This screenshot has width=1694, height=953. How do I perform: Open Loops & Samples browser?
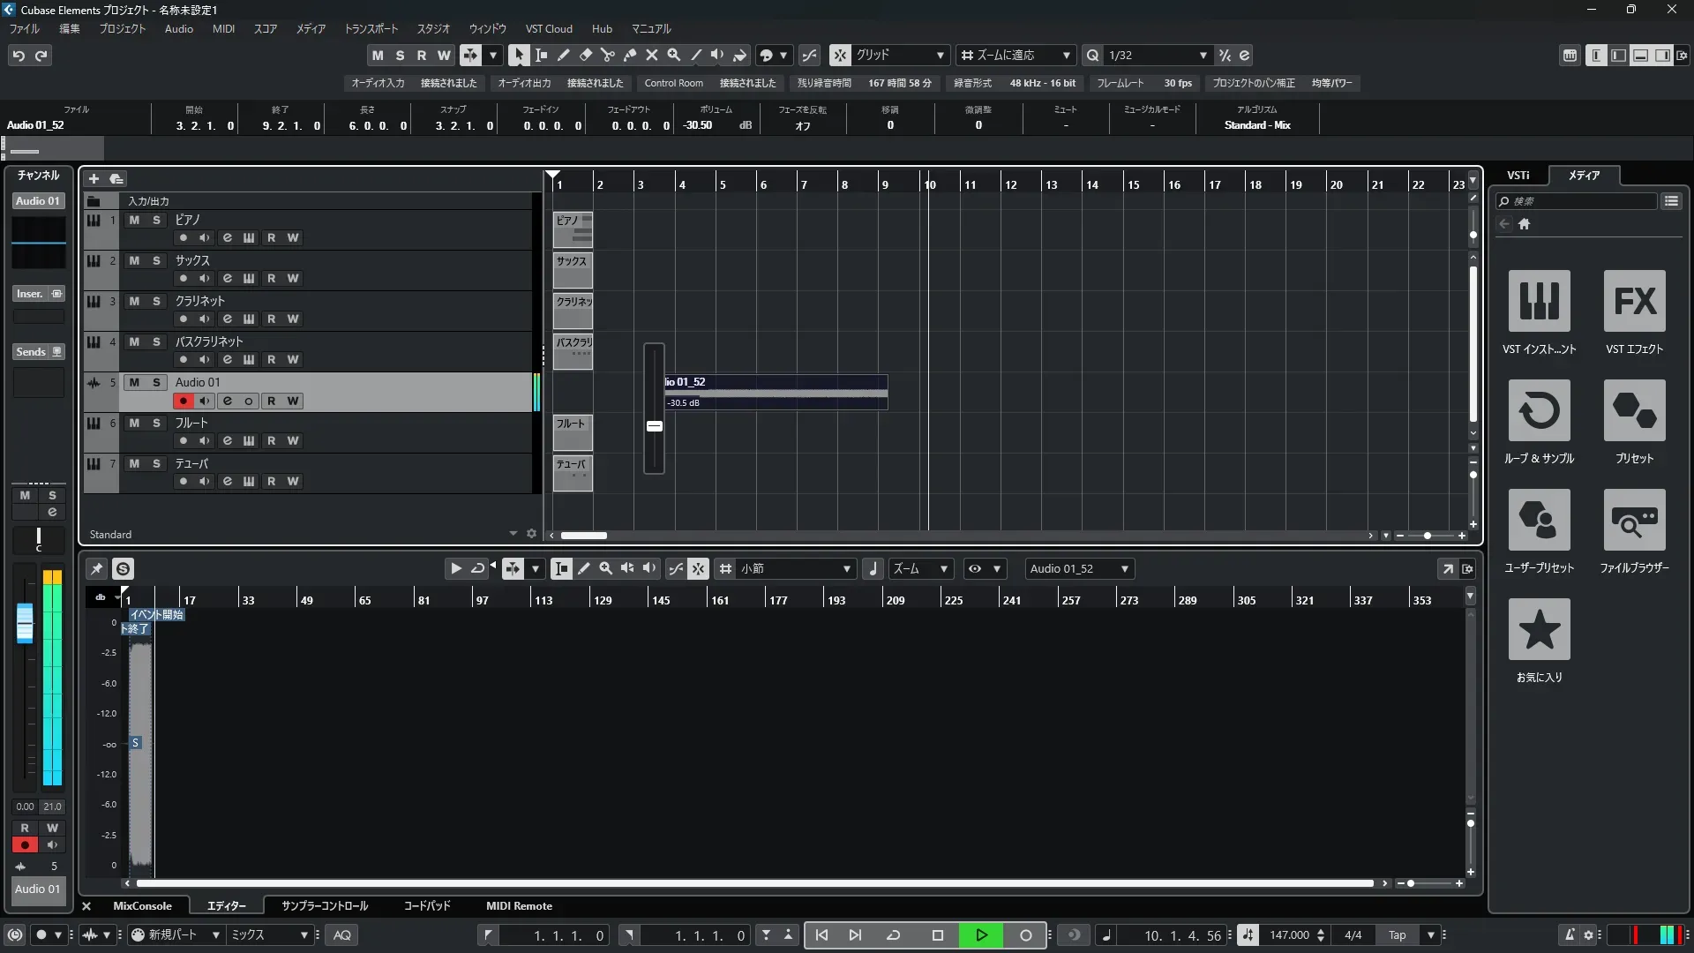1539,410
